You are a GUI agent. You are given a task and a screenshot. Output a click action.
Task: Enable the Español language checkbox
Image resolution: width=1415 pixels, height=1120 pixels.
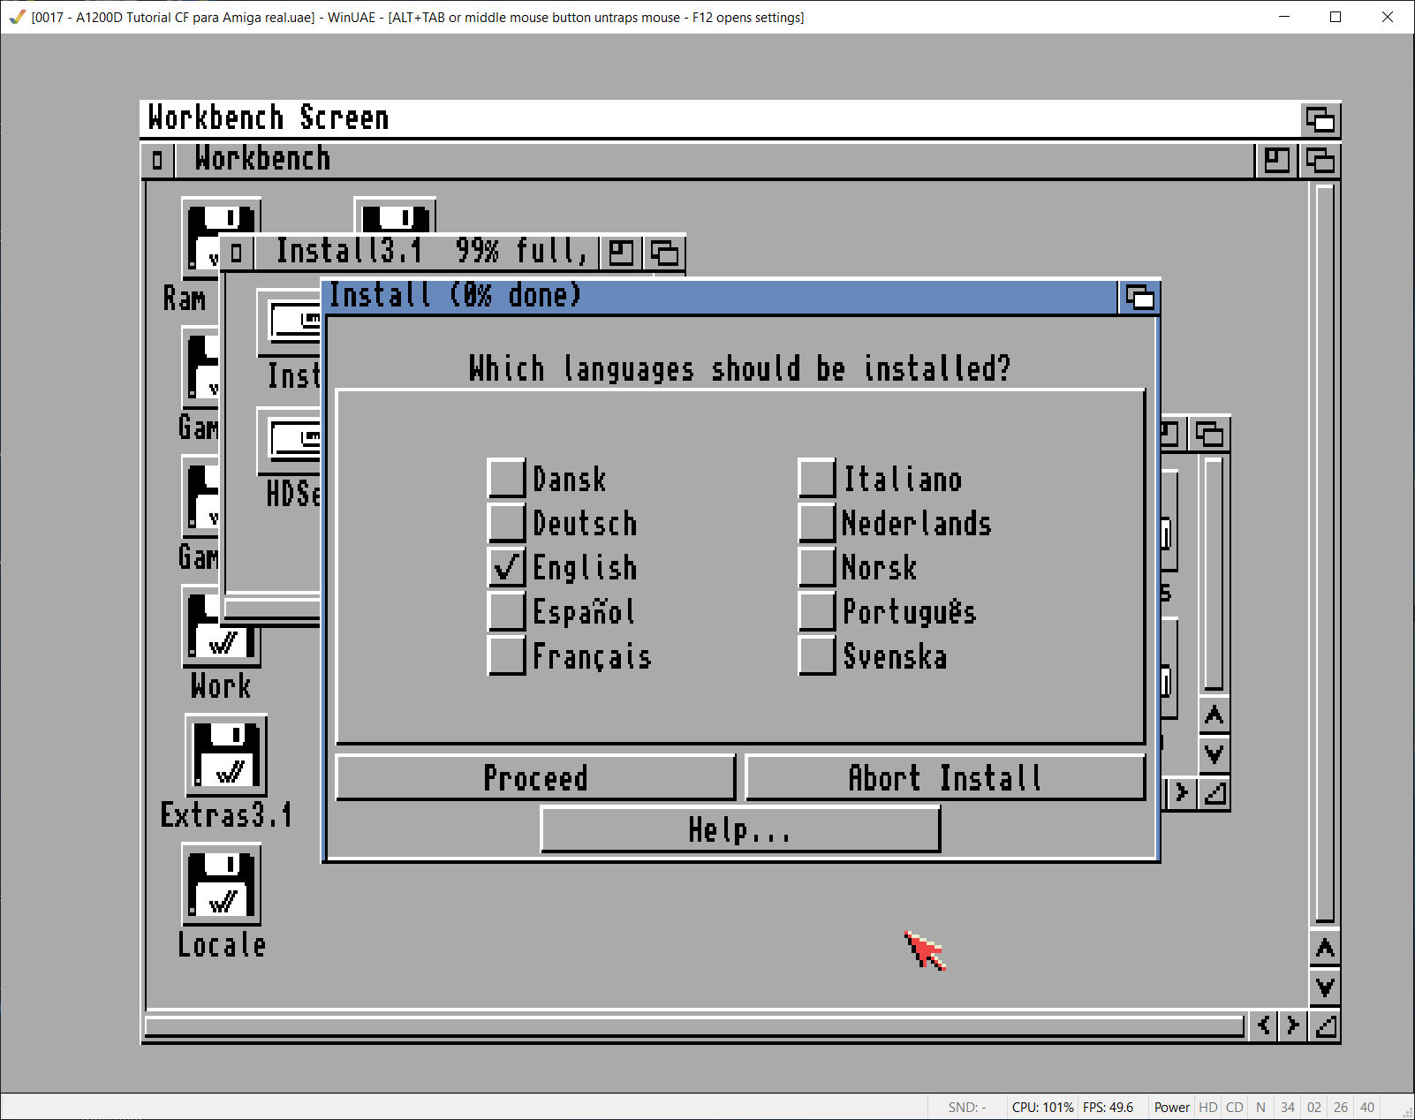507,611
